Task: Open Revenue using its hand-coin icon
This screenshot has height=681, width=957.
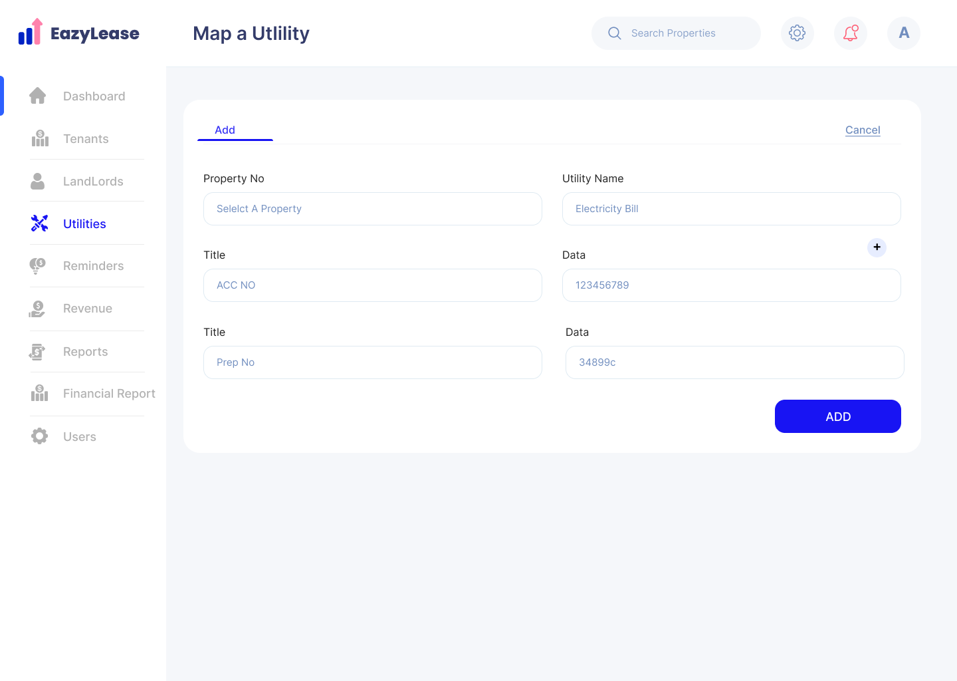Action: pyautogui.click(x=38, y=309)
